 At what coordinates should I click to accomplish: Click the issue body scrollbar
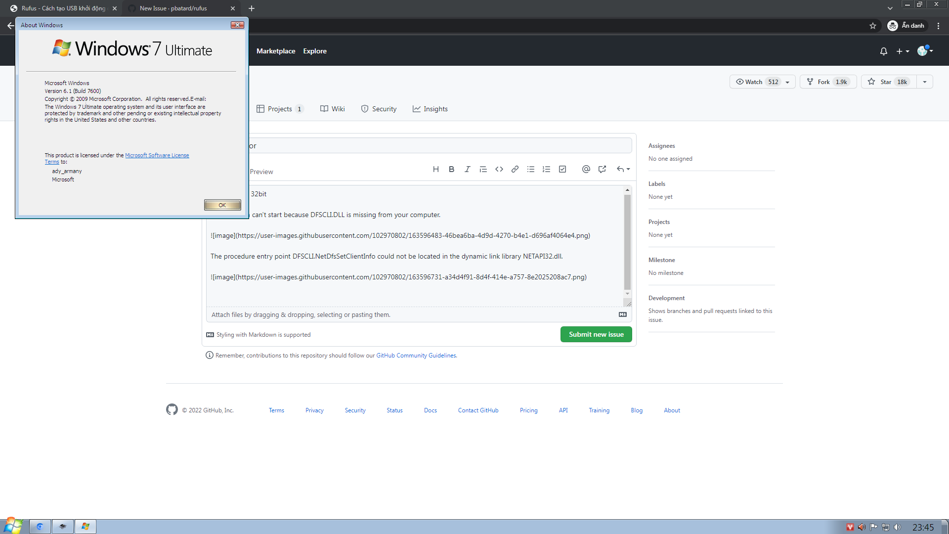(x=627, y=242)
